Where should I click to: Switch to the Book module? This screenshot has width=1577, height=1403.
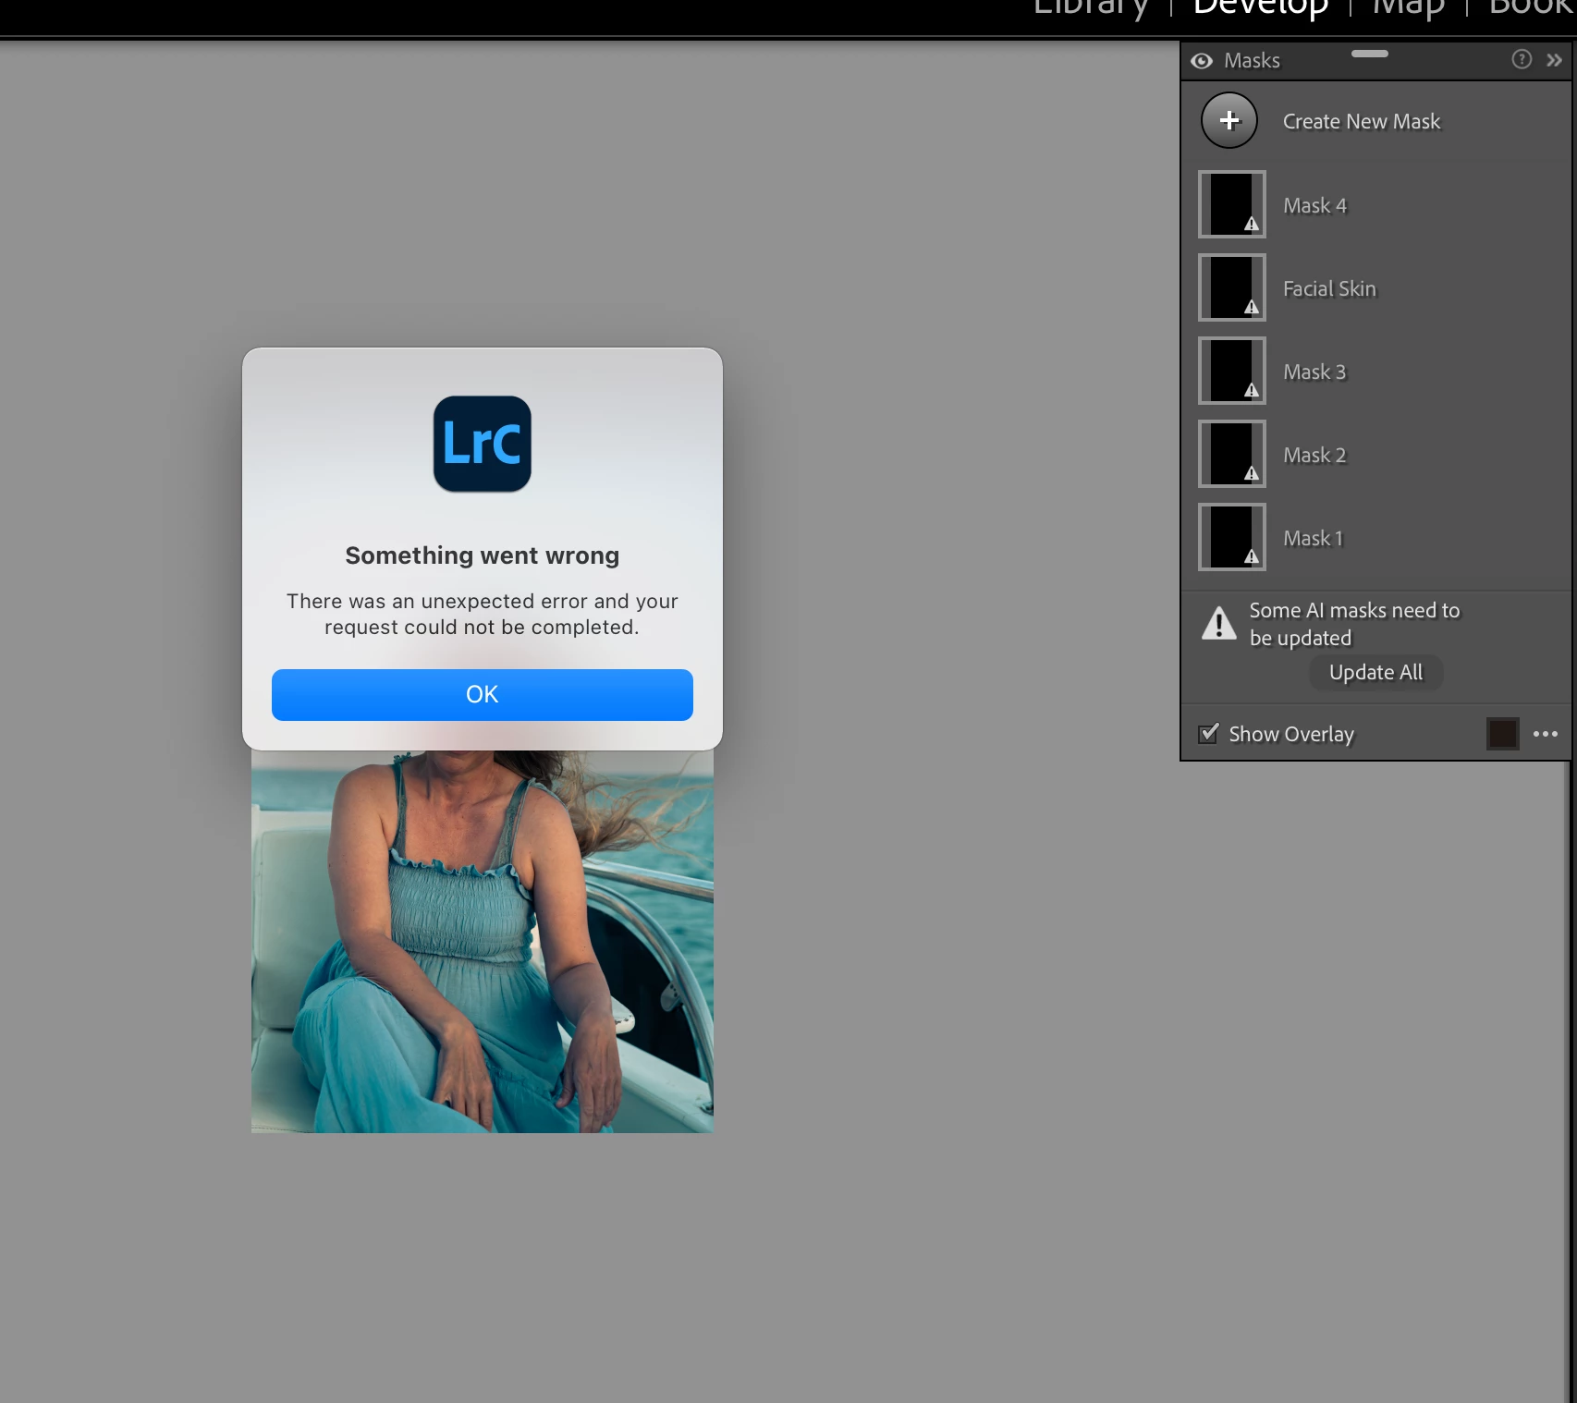(1532, 7)
